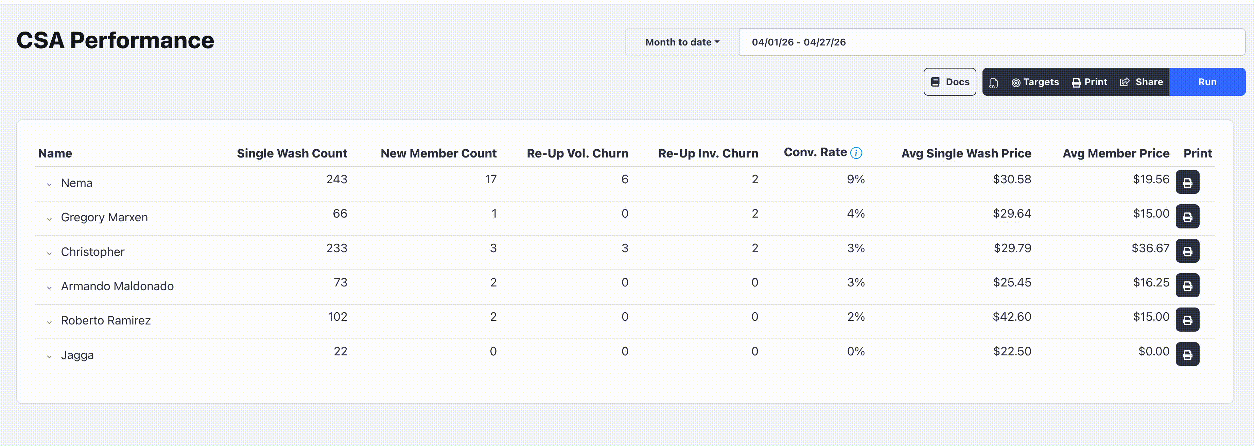Click Re-Up Inv. Churn column header
Screen dimensions: 1254x446
pos(708,153)
